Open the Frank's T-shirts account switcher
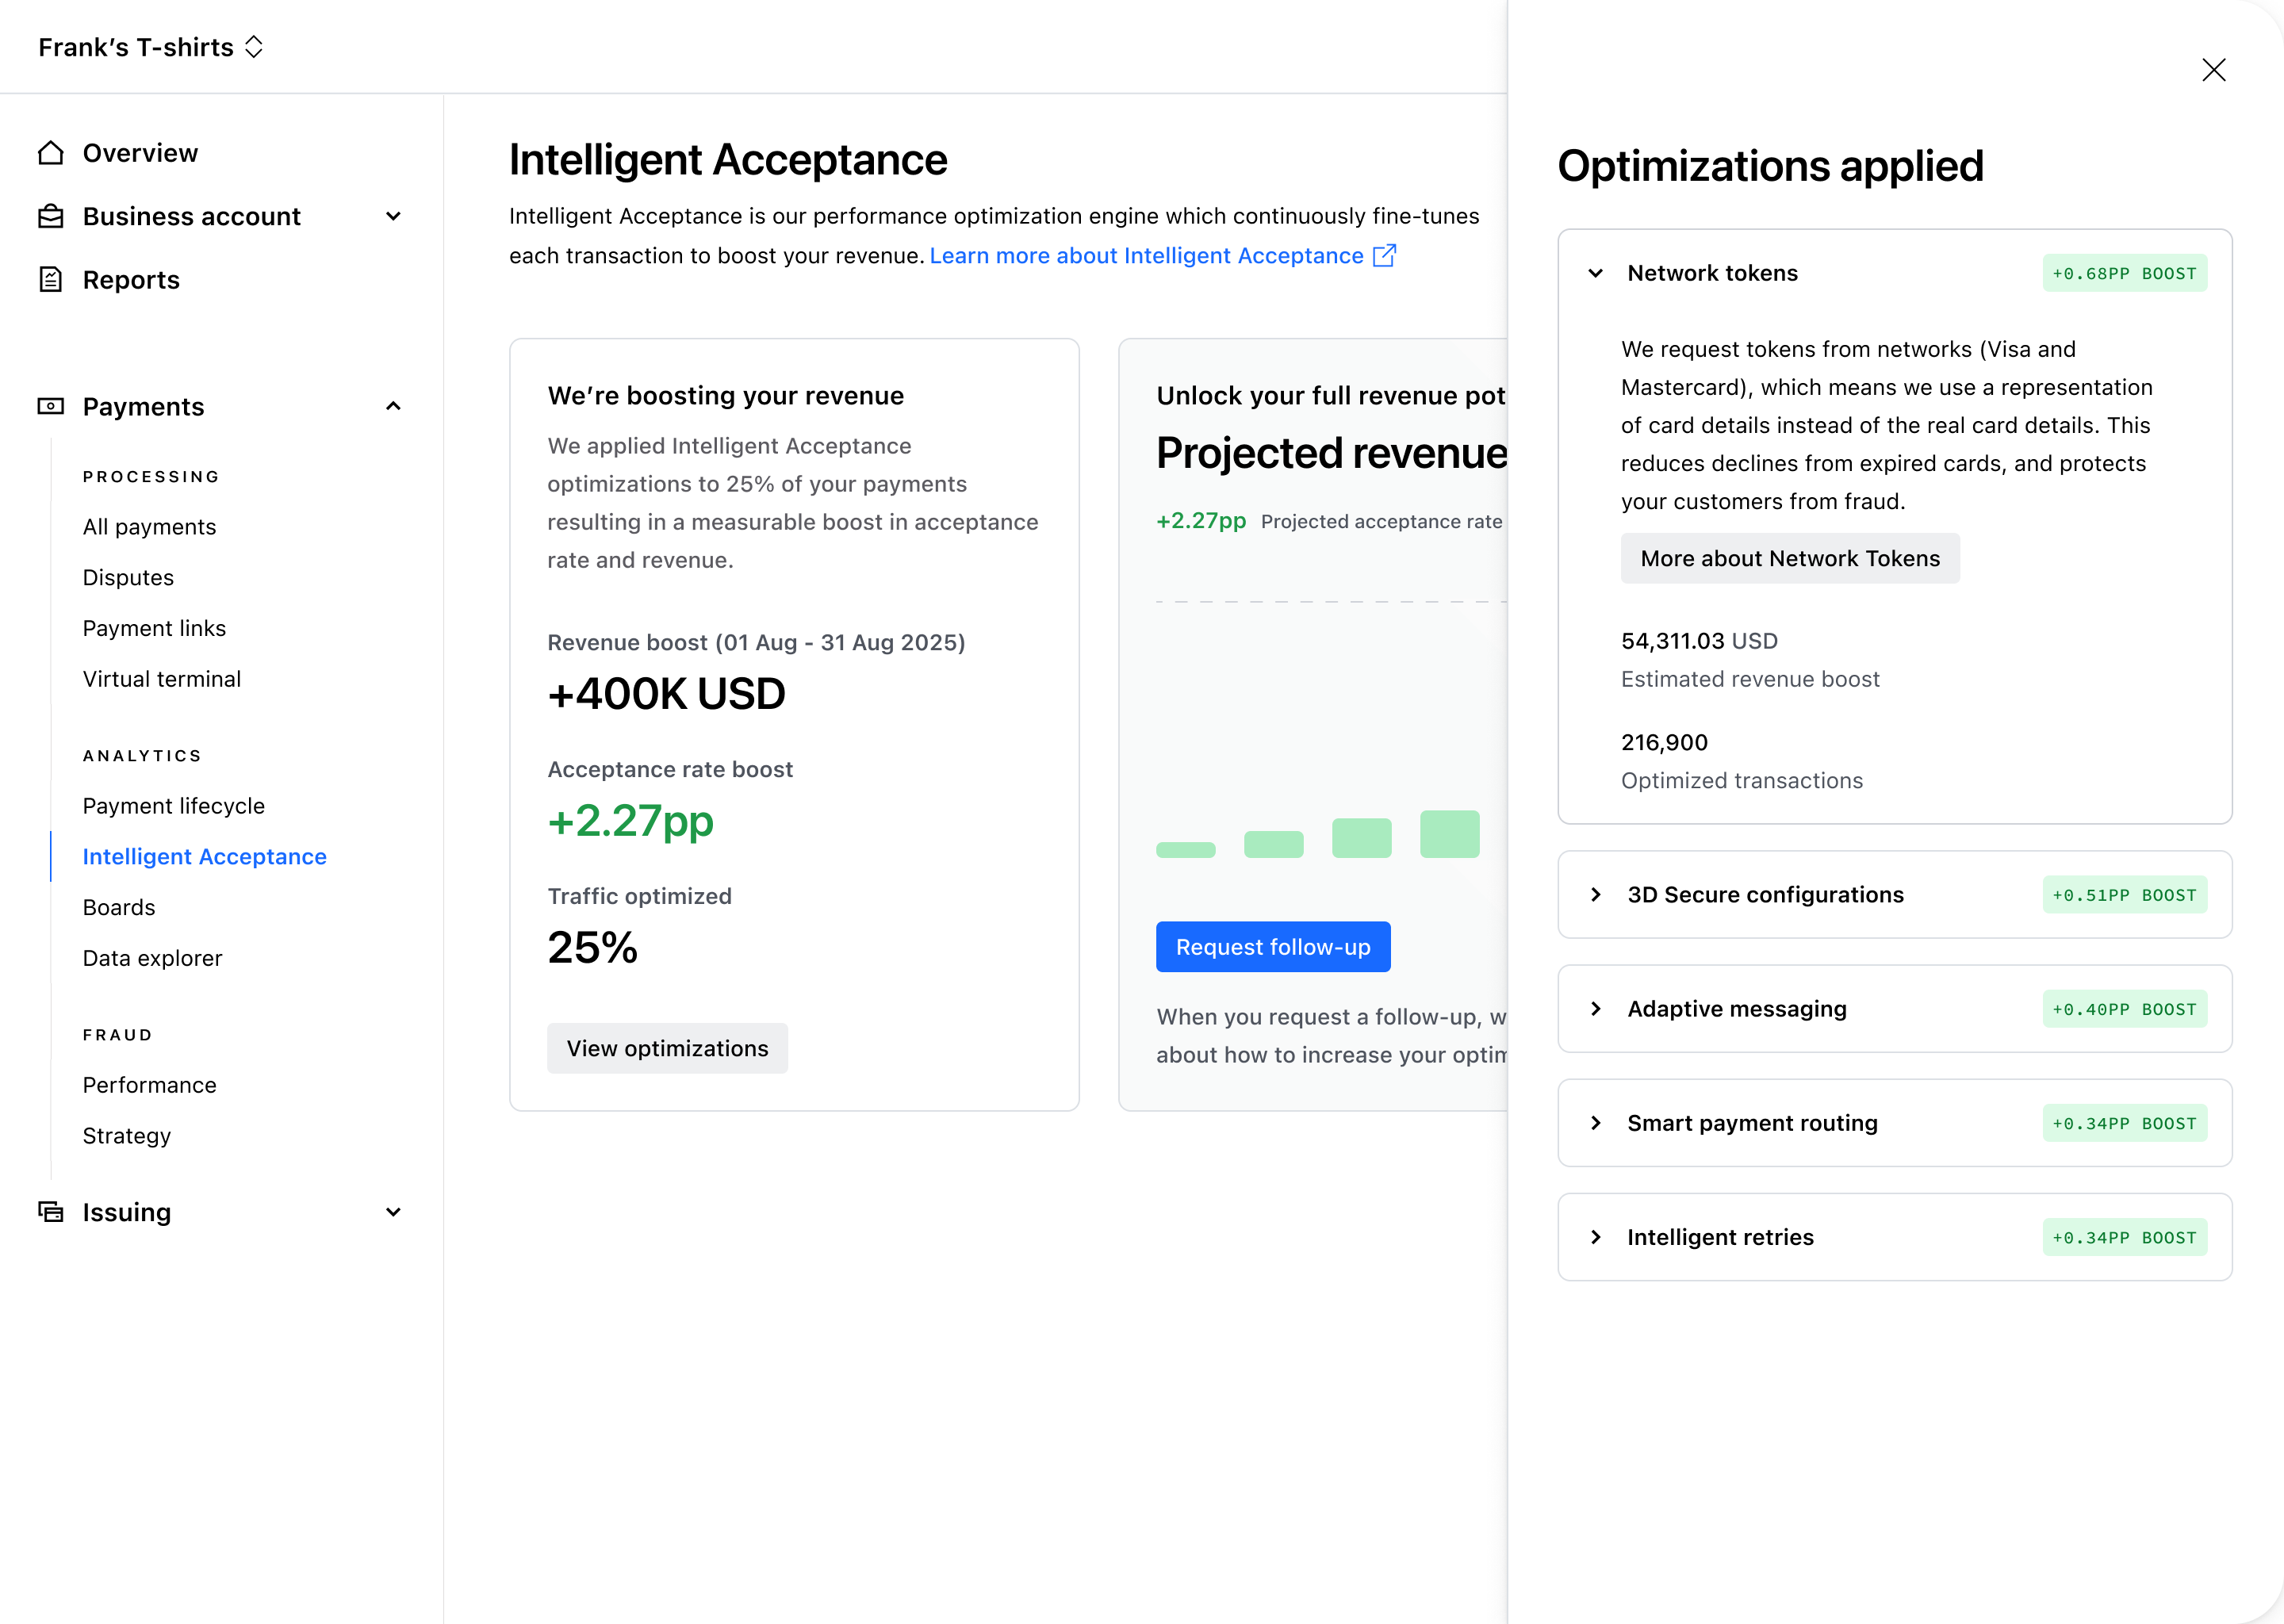 [x=151, y=47]
